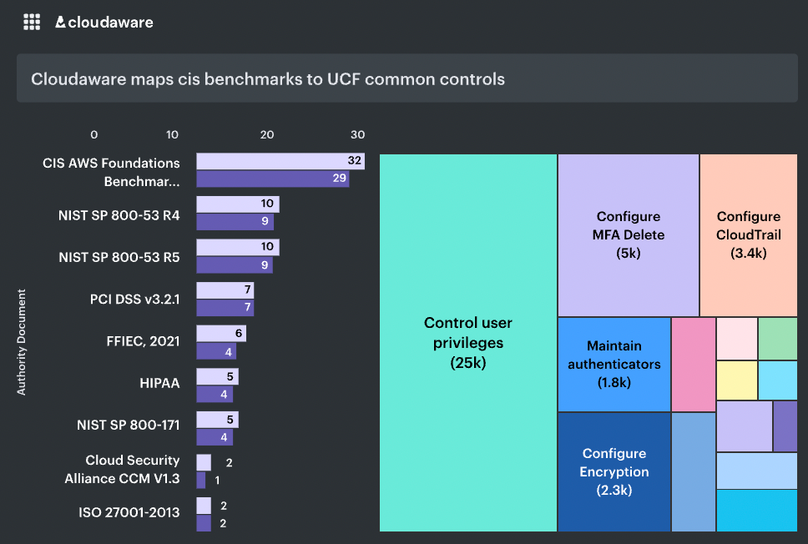This screenshot has height=544, width=808.
Task: Click the light PCI DSS v3.2.1 bar
Action: pyautogui.click(x=225, y=290)
